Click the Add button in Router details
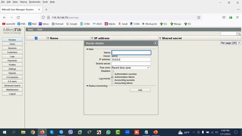 click(140, 90)
